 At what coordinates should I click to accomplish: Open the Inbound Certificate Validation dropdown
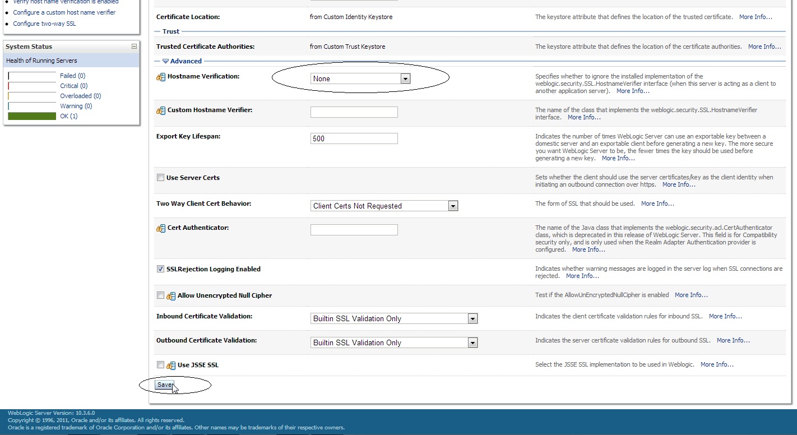pyautogui.click(x=394, y=318)
